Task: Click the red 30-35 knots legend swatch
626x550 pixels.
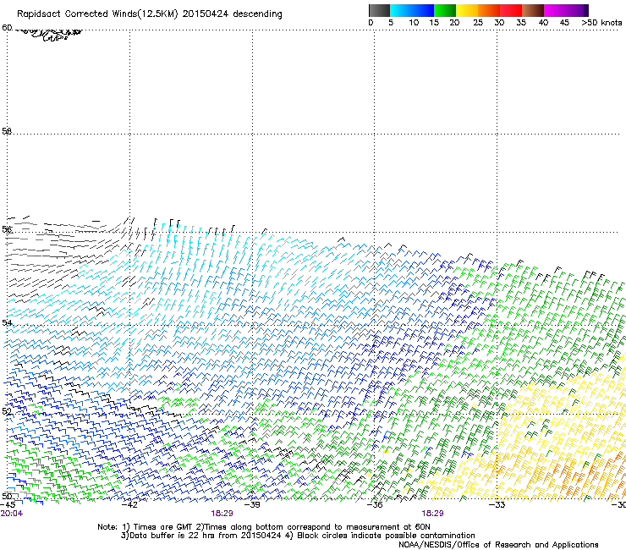Action: (511, 10)
